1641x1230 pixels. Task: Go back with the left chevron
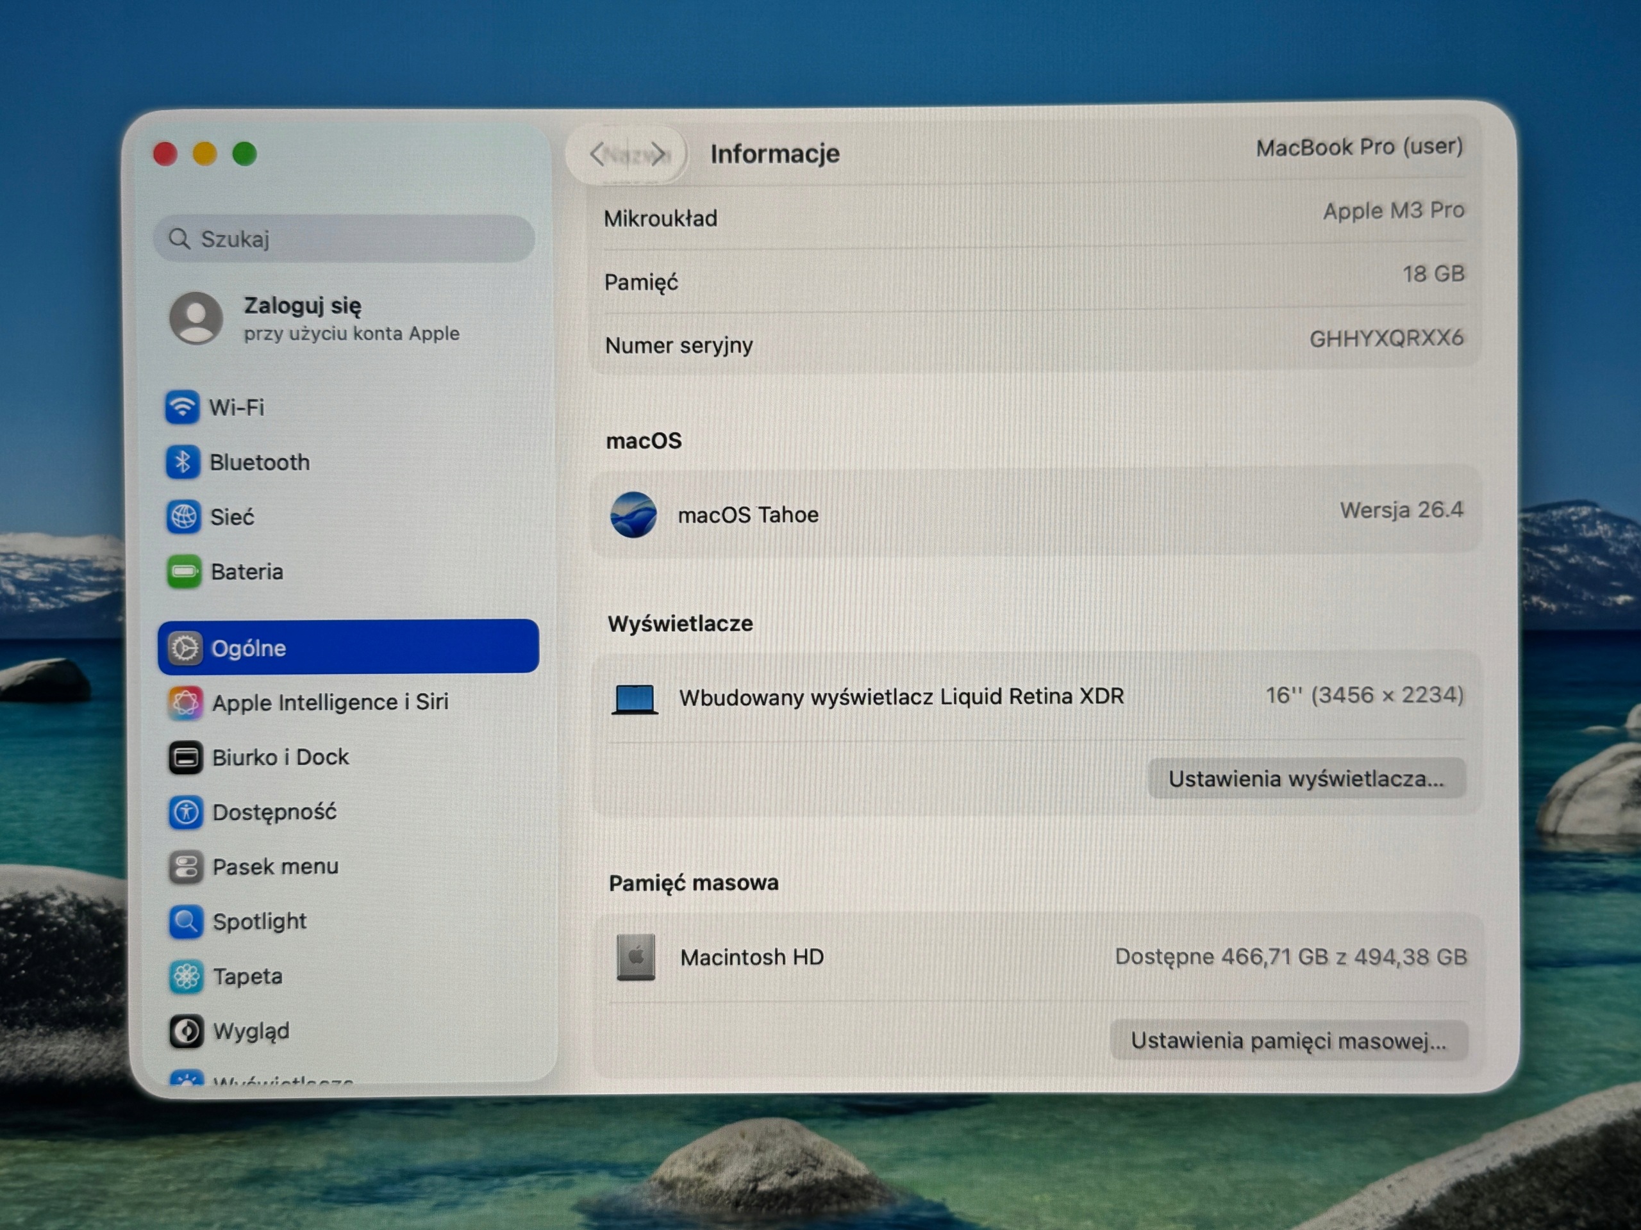[x=597, y=154]
